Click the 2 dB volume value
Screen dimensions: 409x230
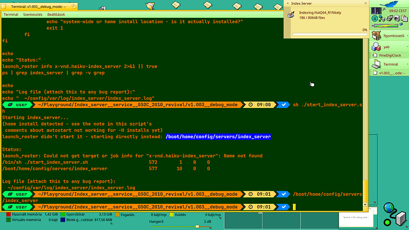(x=207, y=221)
